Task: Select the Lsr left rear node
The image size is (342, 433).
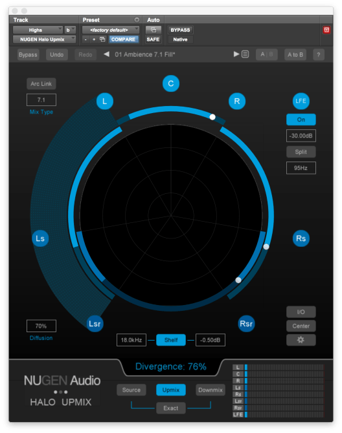Action: (x=95, y=323)
